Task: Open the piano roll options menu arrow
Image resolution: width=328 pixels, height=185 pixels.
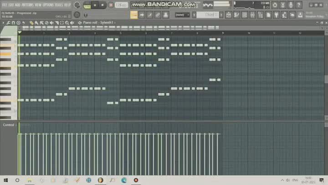Action: (x=4, y=22)
